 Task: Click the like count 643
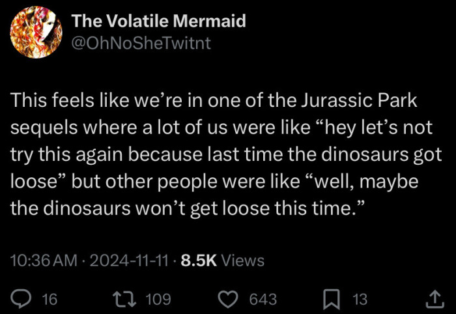(x=263, y=299)
